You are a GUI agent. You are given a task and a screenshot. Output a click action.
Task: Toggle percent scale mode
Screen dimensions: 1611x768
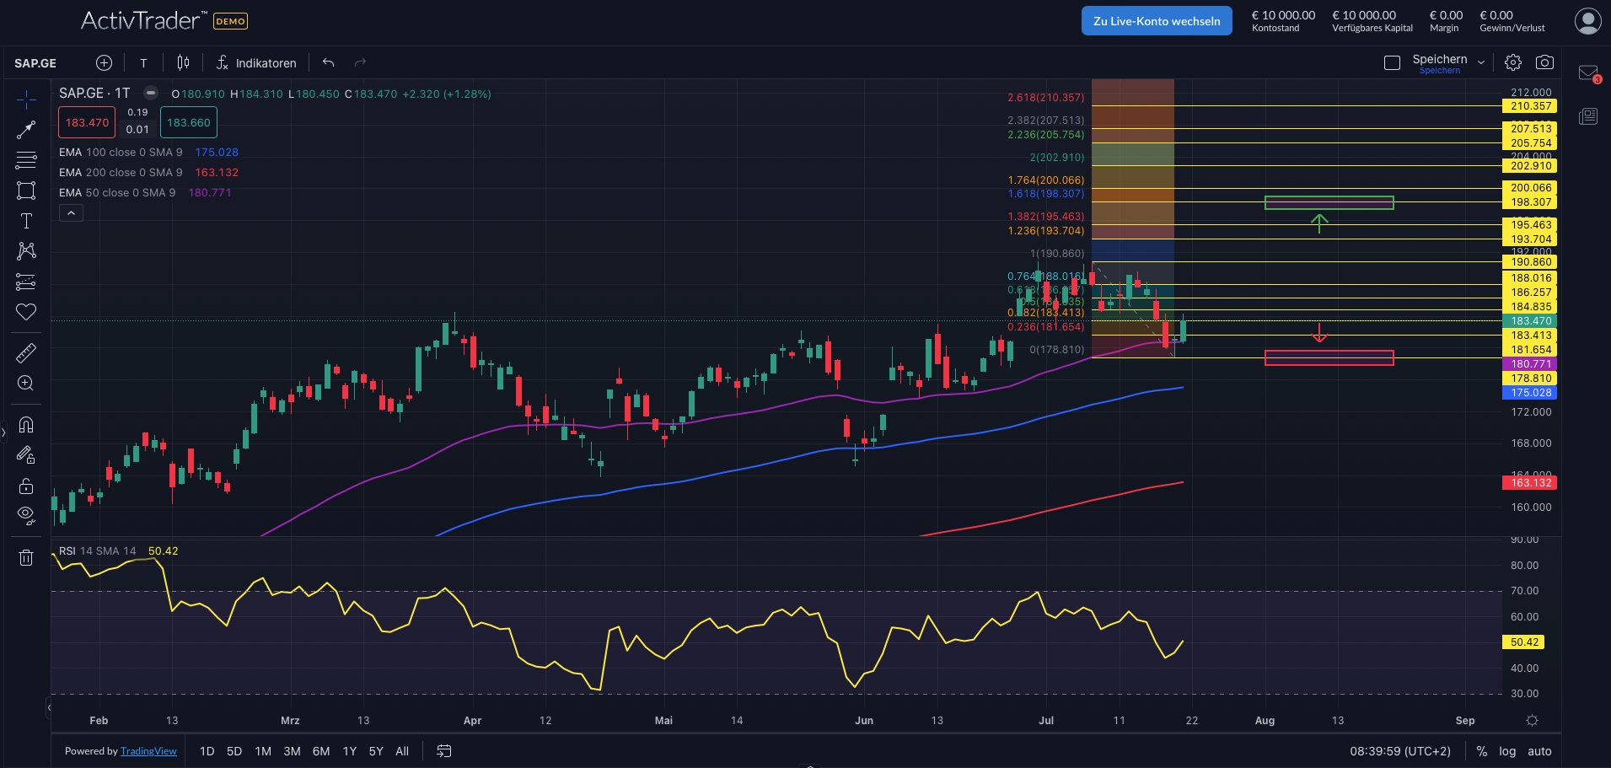pos(1482,751)
